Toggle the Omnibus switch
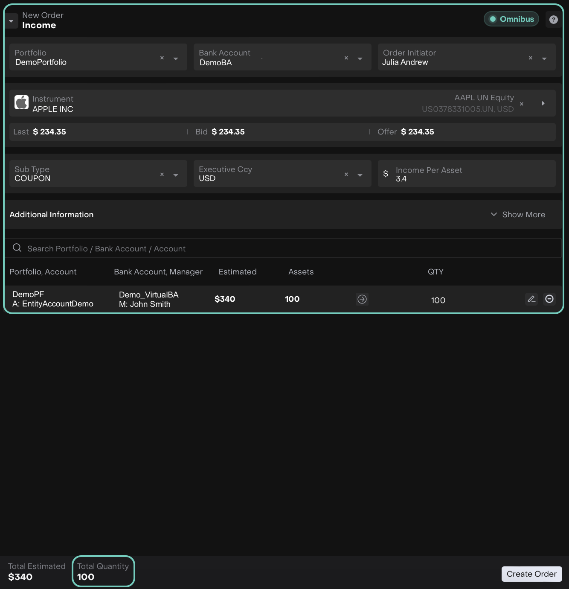The height and width of the screenshot is (589, 569). 511,19
